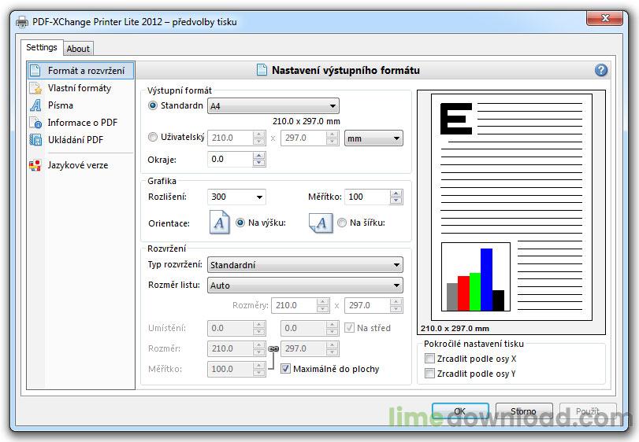Expand the Typ rozvržení Standardní dropdown
This screenshot has height=442, width=639.
pos(305,265)
